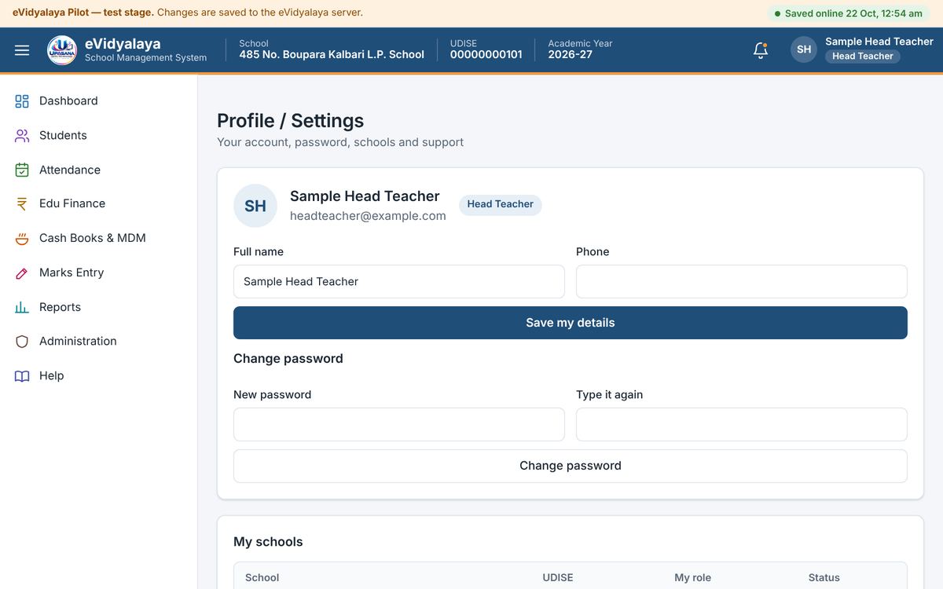Click the school name in header
This screenshot has width=943, height=589.
pos(332,55)
